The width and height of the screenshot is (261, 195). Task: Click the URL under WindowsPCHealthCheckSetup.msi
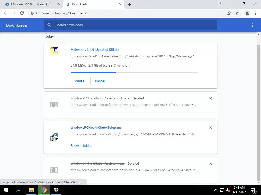133,134
